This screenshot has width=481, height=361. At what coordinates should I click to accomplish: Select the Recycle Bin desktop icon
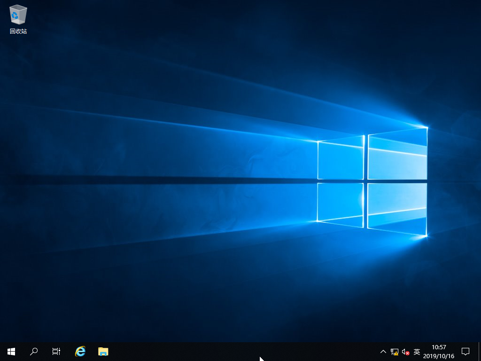coord(18,14)
